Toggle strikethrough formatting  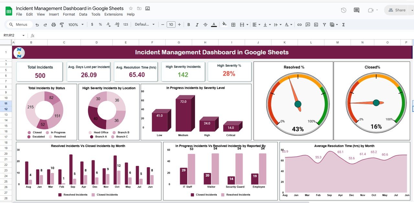pos(205,25)
